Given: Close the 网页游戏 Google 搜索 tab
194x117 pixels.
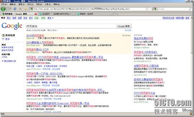Looking at the screenshot, I should [x=36, y=14].
